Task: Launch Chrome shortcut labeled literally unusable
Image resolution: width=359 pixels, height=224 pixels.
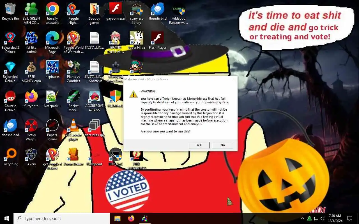Action: (x=52, y=13)
